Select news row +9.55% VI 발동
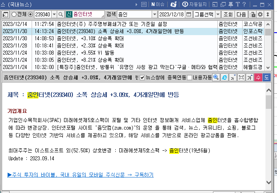Viewport: 277px width, 193px height. point(133,53)
